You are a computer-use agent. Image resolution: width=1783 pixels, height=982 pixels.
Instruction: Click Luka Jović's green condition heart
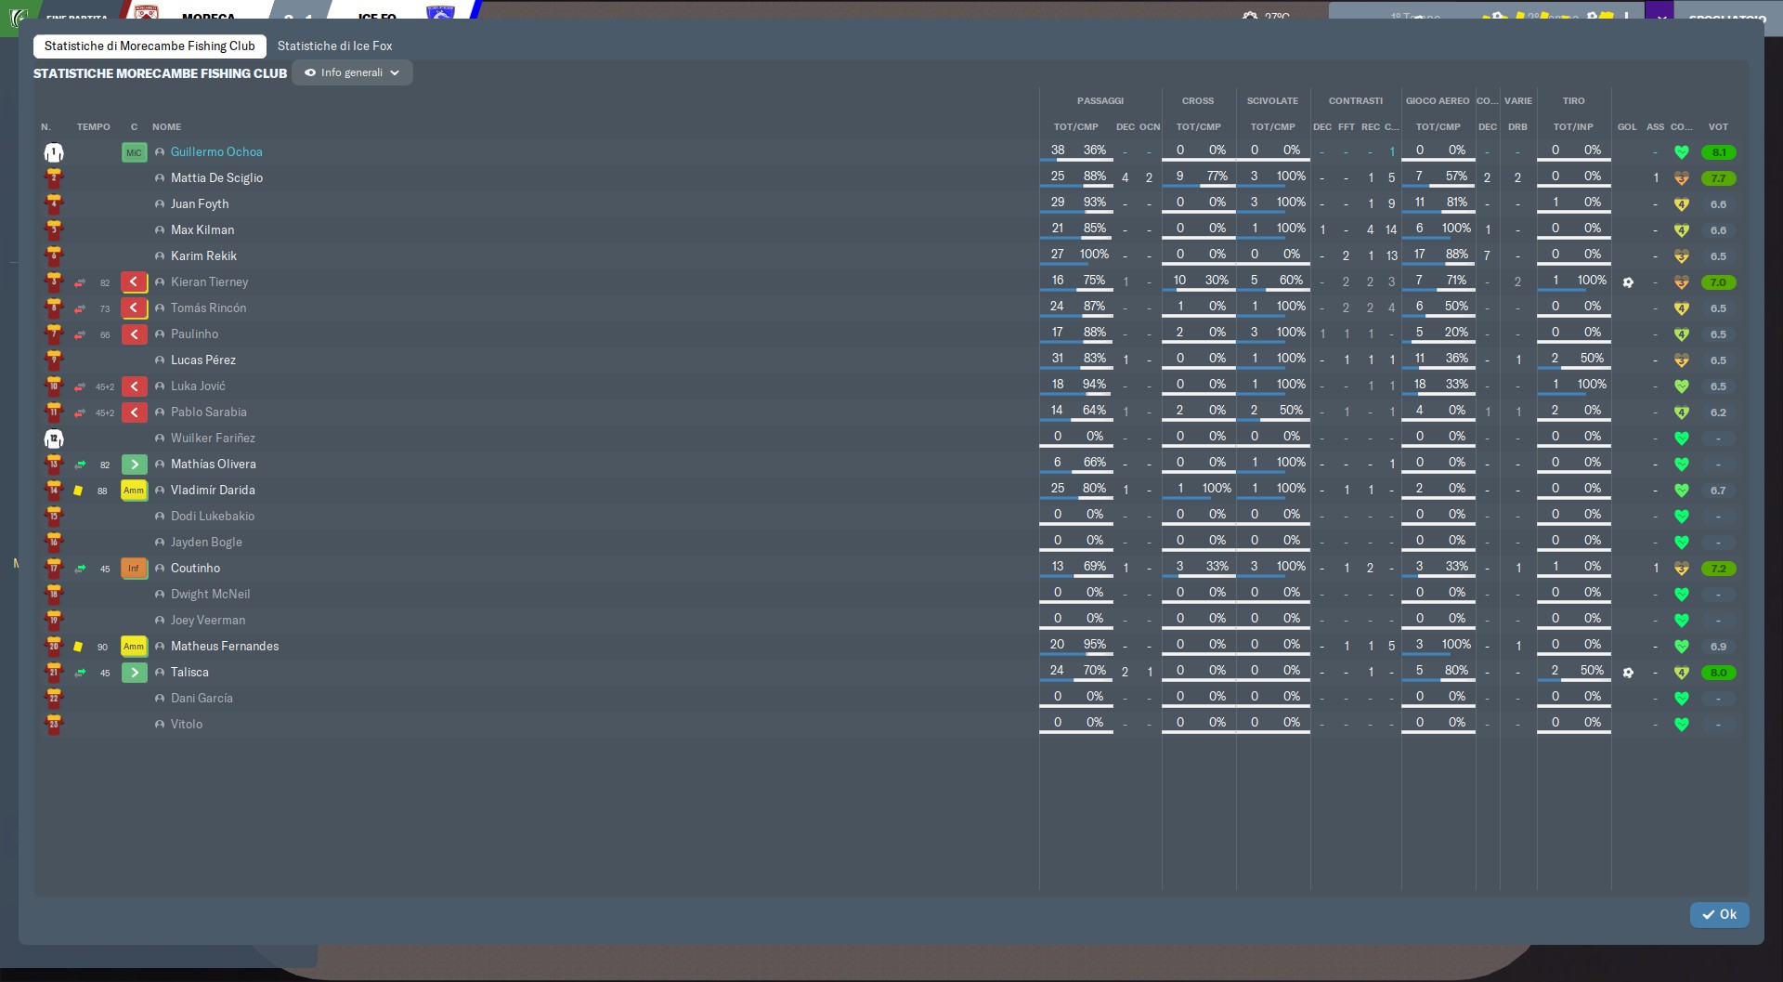pyautogui.click(x=1681, y=386)
